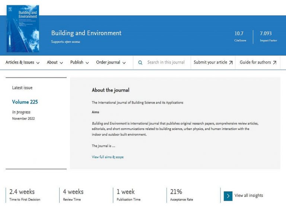The width and height of the screenshot is (286, 215).
Task: Click the In progress status text
Action: tap(21, 112)
